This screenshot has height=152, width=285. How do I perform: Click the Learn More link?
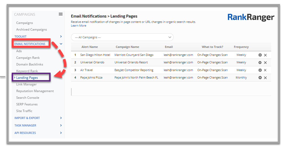(x=79, y=26)
